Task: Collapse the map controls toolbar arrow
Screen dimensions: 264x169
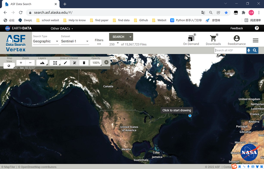Action: tap(107, 62)
